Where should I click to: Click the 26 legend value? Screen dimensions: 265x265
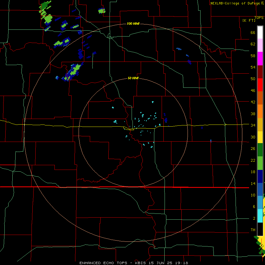click(253, 149)
